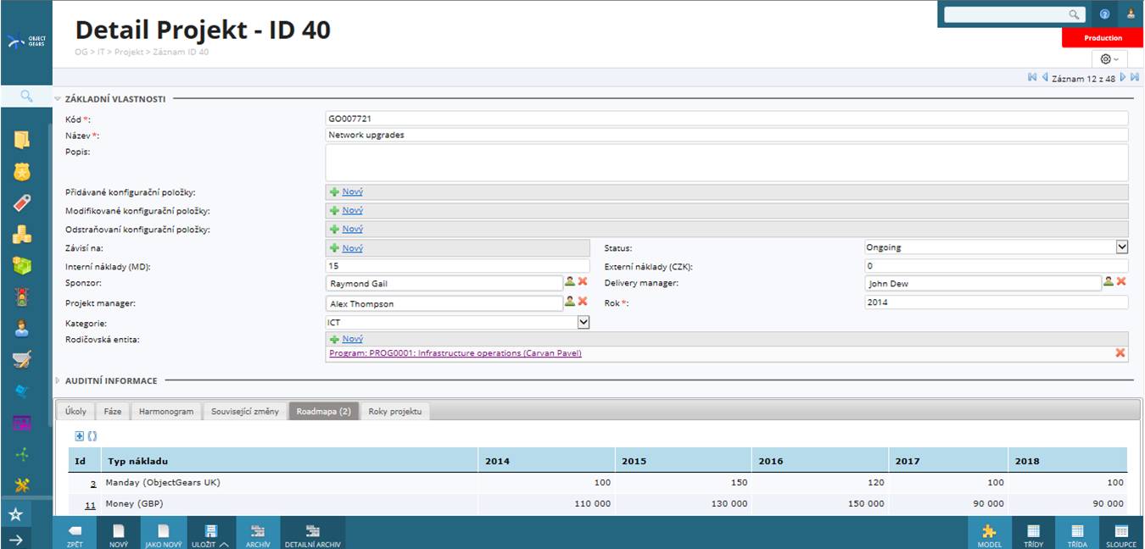Clear the Delivery manager value
Screen dimensions: 1145x549
[1120, 282]
